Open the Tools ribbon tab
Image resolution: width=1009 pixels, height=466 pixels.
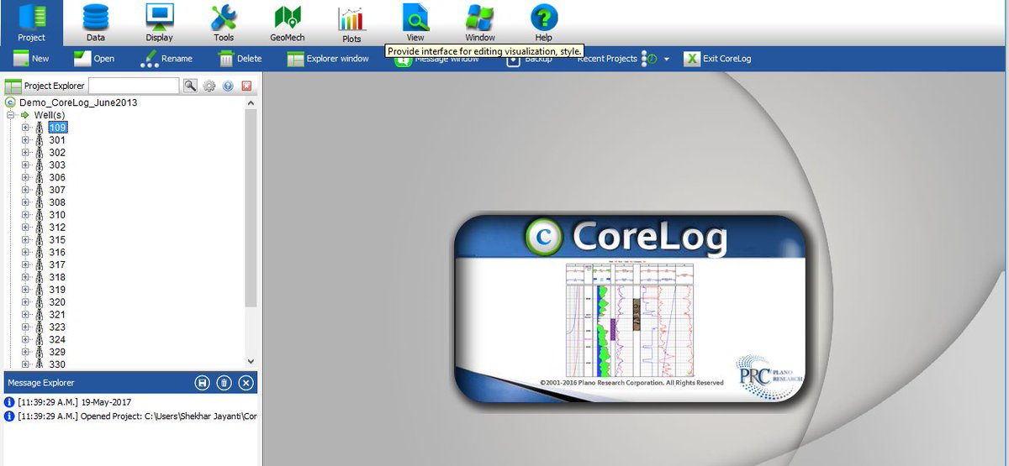(224, 23)
